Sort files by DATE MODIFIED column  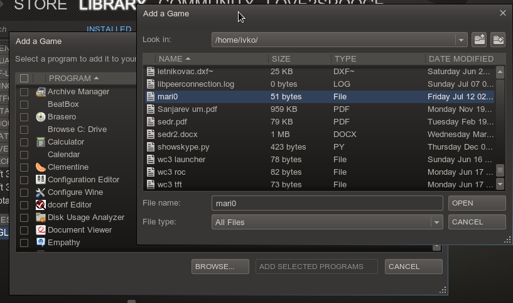point(465,59)
